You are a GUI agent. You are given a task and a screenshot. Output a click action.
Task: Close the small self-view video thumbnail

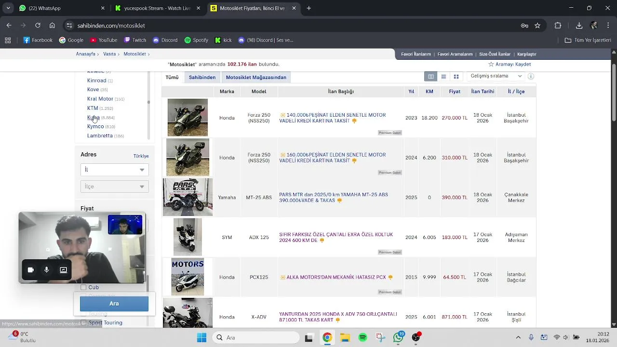pos(137,219)
